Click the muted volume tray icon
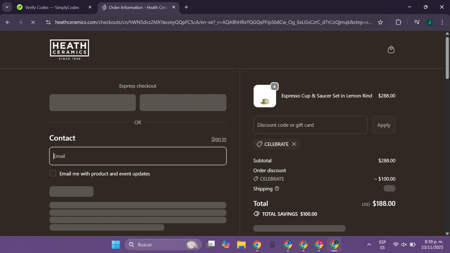Image resolution: width=450 pixels, height=253 pixels. pyautogui.click(x=404, y=245)
